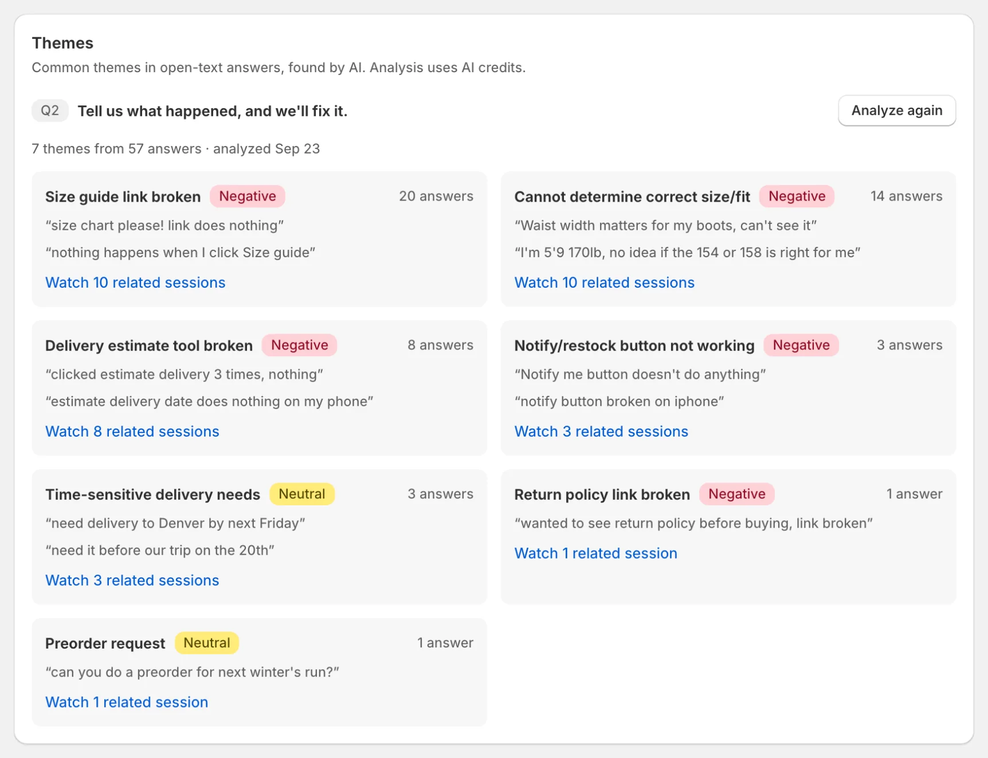The height and width of the screenshot is (758, 988).
Task: Click the Analyze again button
Action: point(896,111)
